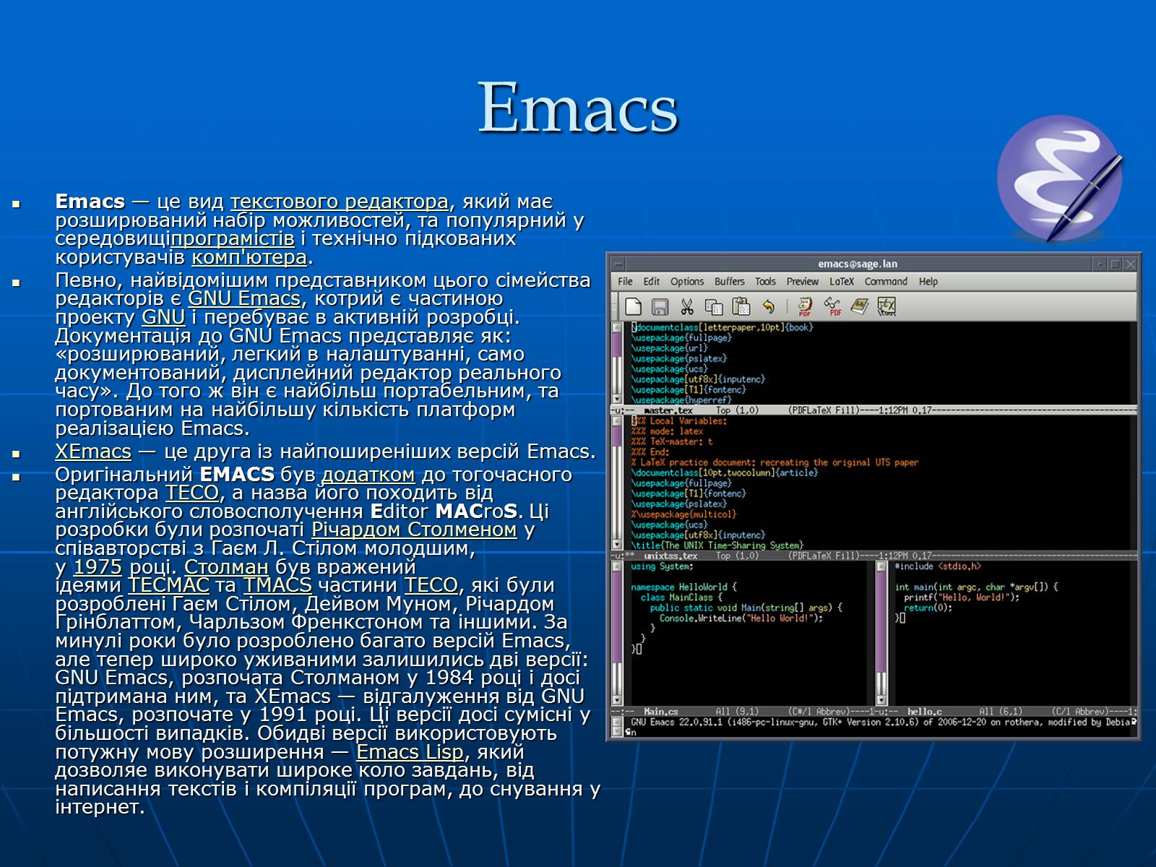Click the New file icon in Emacs toolbar
This screenshot has width=1156, height=867.
pos(633,306)
